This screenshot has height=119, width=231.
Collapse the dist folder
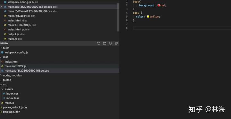pyautogui.click(x=1, y=57)
